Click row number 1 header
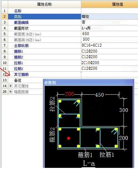The height and width of the screenshot is (169, 138). coord(5,11)
